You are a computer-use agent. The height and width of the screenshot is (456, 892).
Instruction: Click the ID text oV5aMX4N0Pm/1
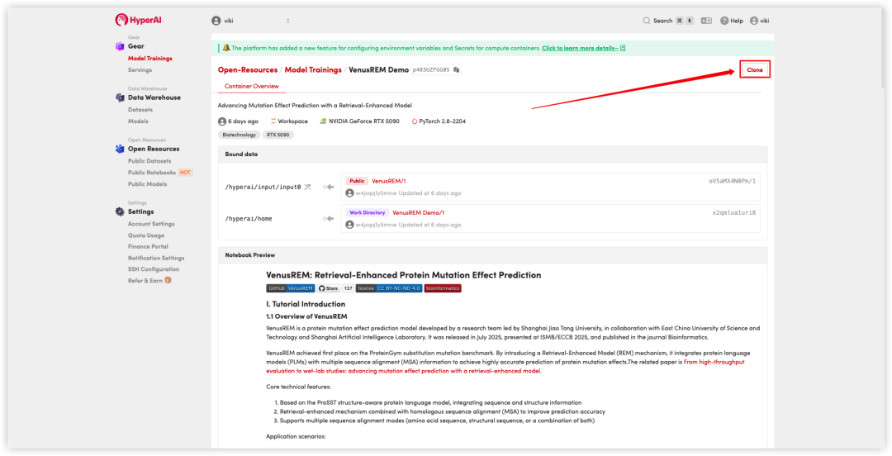(x=732, y=181)
